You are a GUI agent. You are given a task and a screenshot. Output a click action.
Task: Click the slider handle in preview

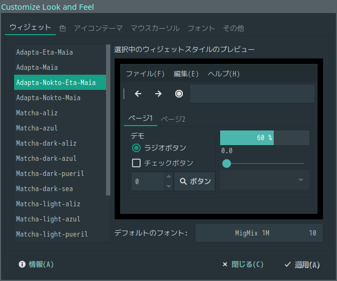227,164
